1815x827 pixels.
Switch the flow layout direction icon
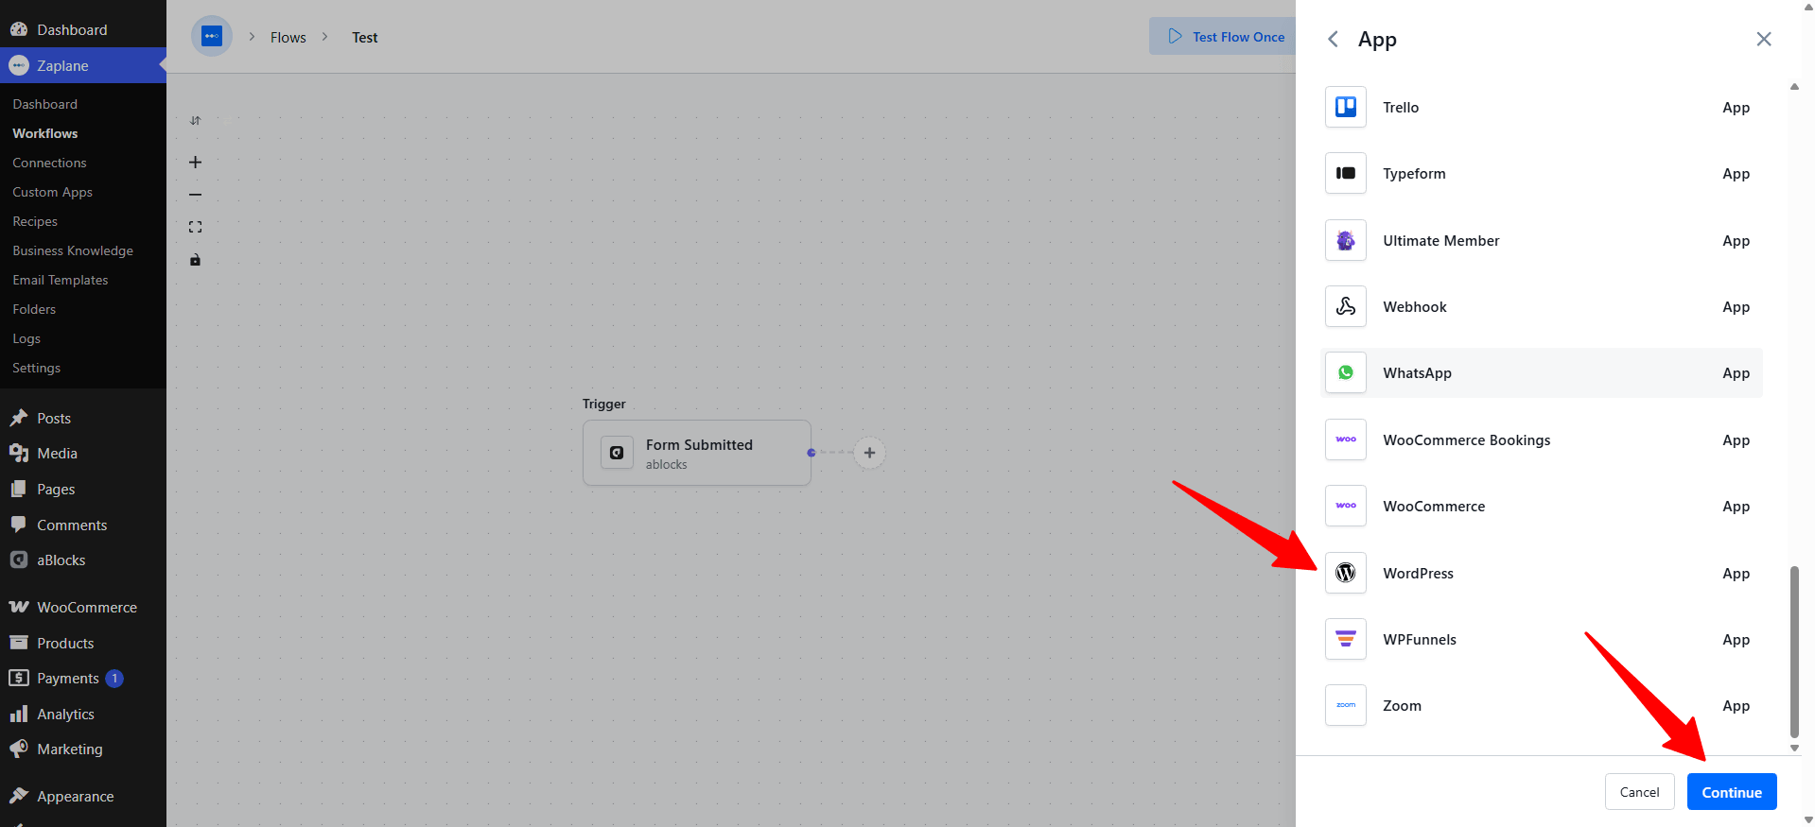[195, 120]
